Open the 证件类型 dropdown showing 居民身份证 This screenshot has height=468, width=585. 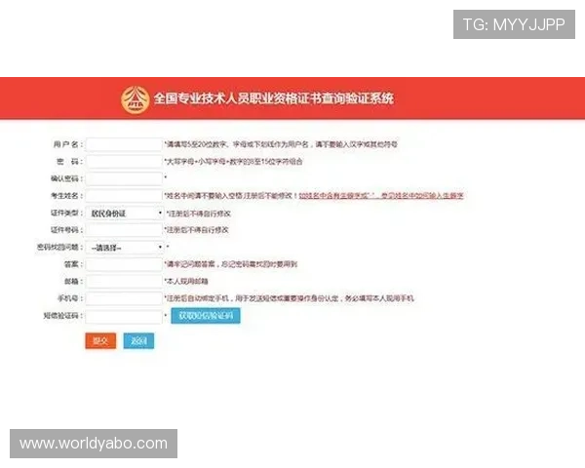[x=125, y=214]
